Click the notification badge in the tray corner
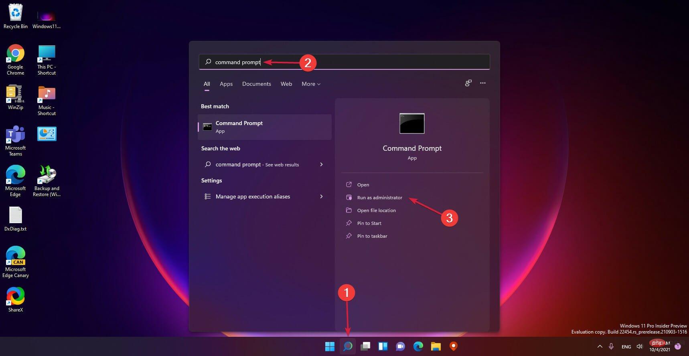The width and height of the screenshot is (689, 356). click(678, 346)
